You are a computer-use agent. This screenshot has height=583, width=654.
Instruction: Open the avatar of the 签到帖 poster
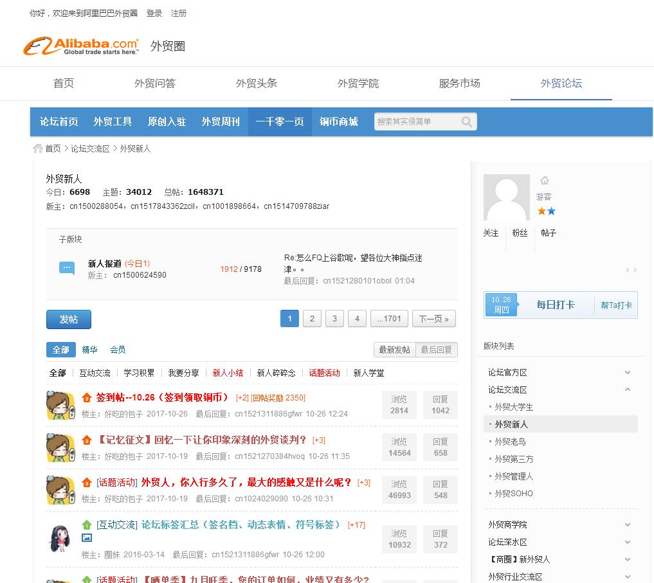click(60, 406)
